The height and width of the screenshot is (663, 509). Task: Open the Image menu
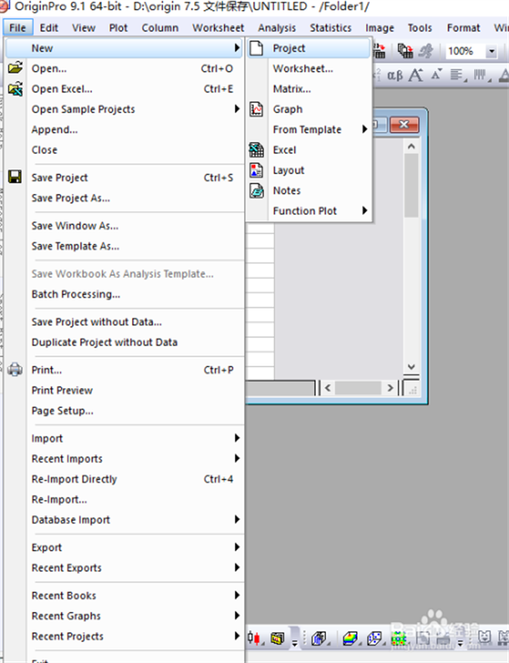tap(379, 28)
